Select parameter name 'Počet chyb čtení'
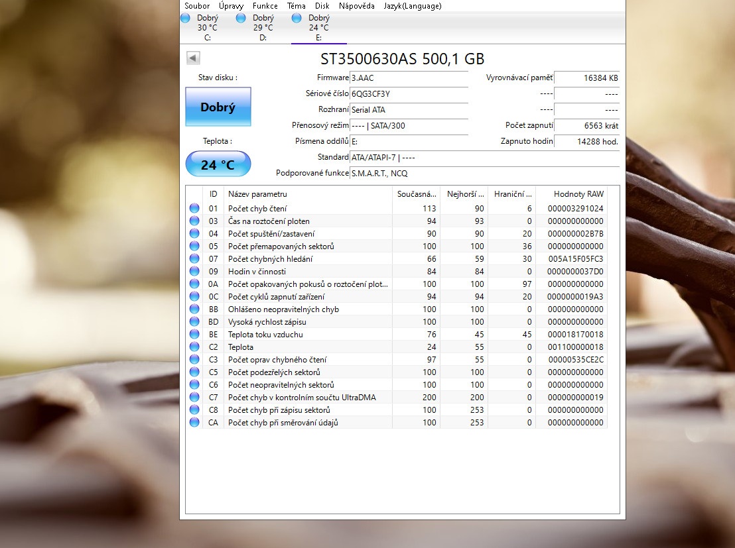Viewport: 735px width, 548px height. coord(257,209)
